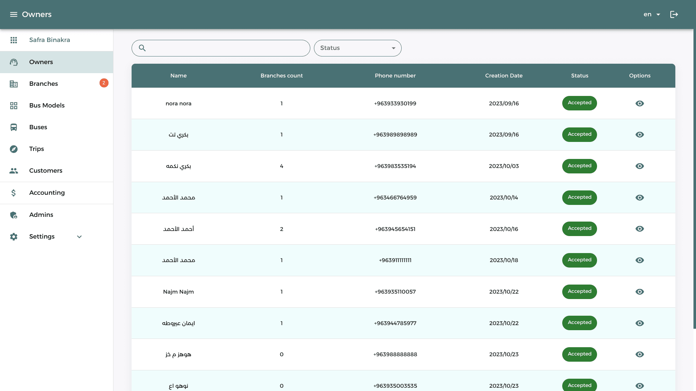View owner with phone +963944785977

pyautogui.click(x=639, y=323)
